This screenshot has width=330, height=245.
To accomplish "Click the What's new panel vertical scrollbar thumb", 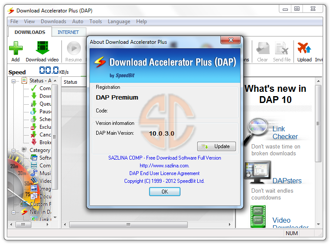I will (x=318, y=123).
